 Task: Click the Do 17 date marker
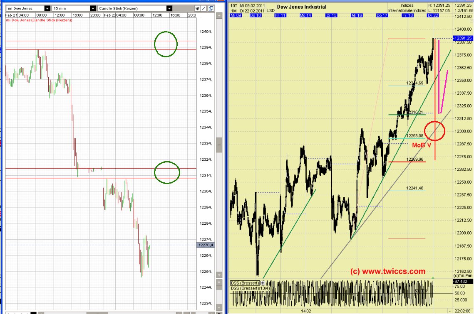click(382, 15)
